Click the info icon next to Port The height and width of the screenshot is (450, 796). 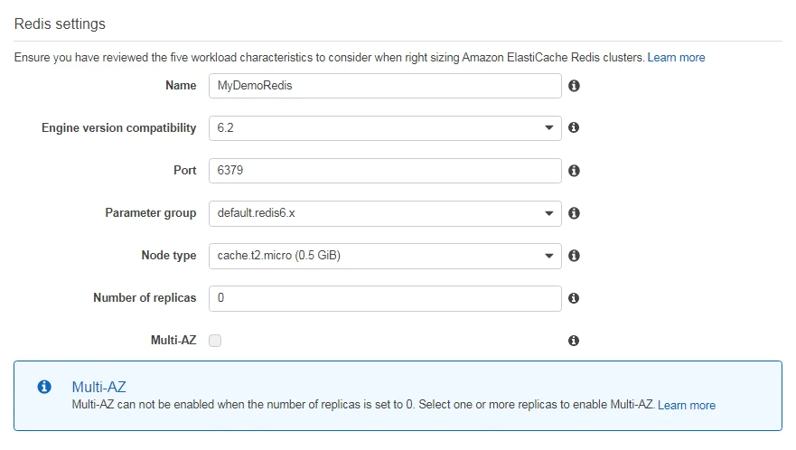pos(574,171)
